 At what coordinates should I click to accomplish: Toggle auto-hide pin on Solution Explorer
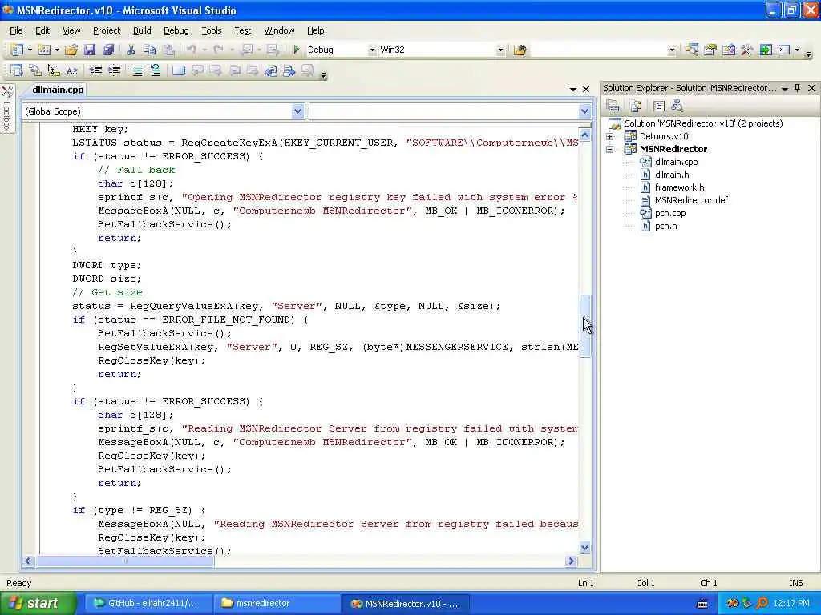point(798,88)
